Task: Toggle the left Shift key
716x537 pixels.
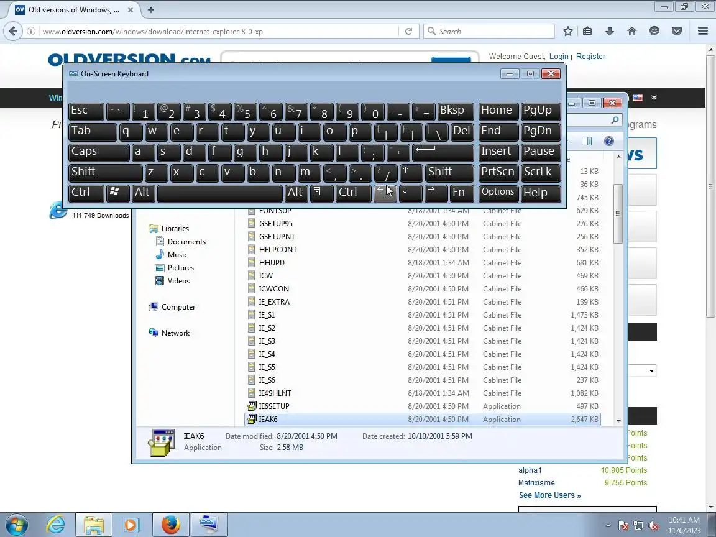Action: click(x=106, y=173)
